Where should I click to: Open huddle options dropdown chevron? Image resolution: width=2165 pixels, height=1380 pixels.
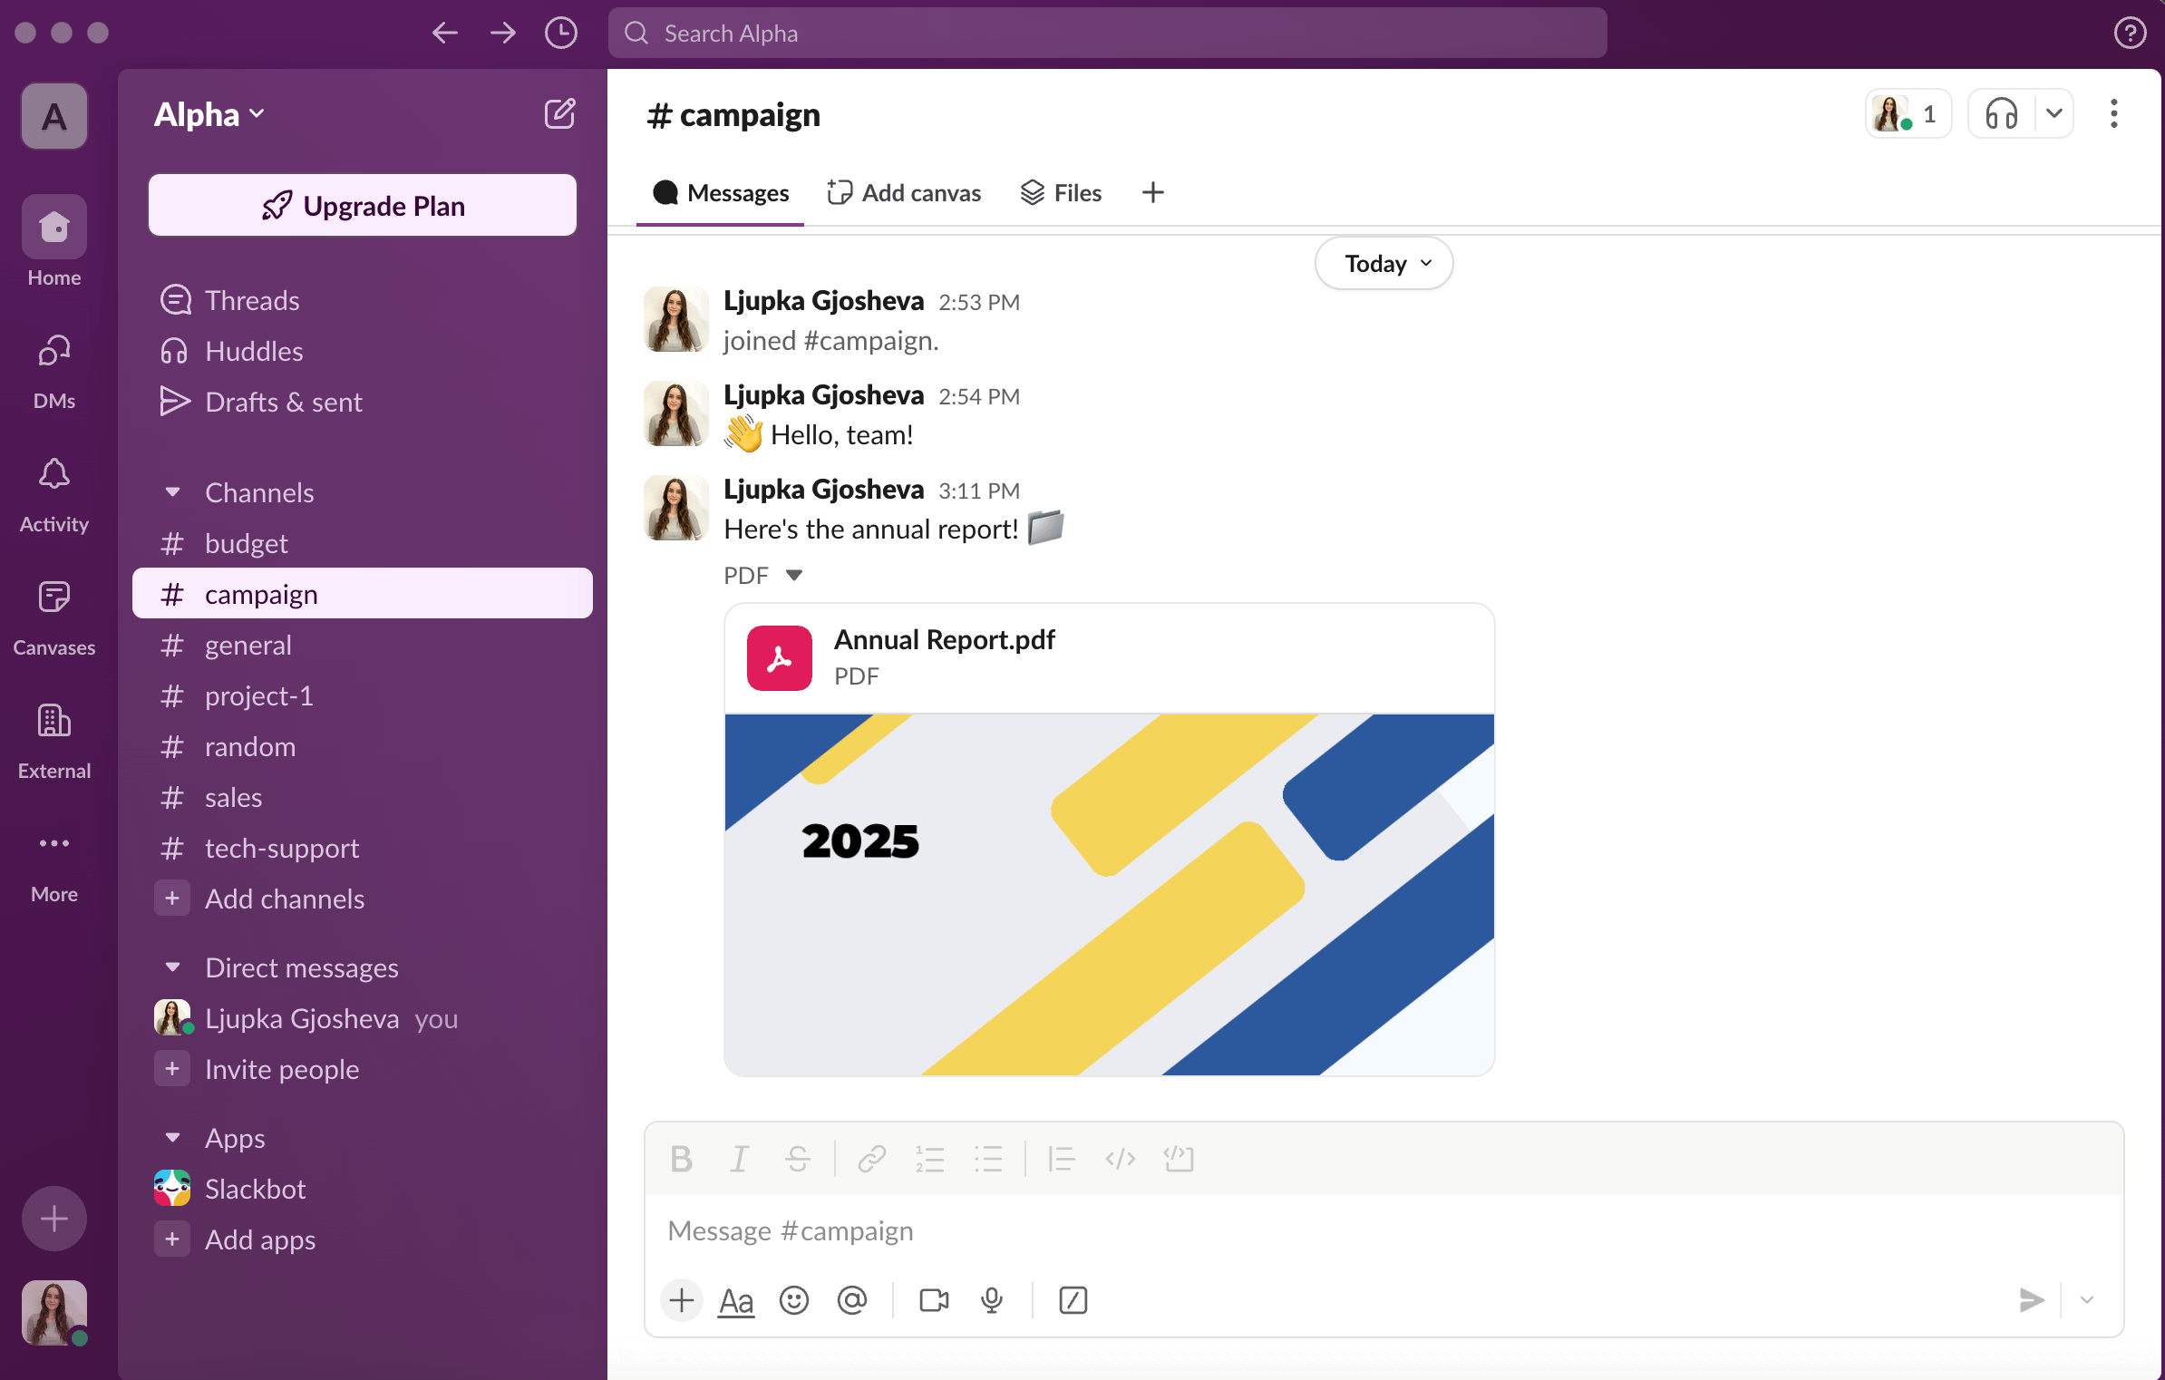point(2054,114)
